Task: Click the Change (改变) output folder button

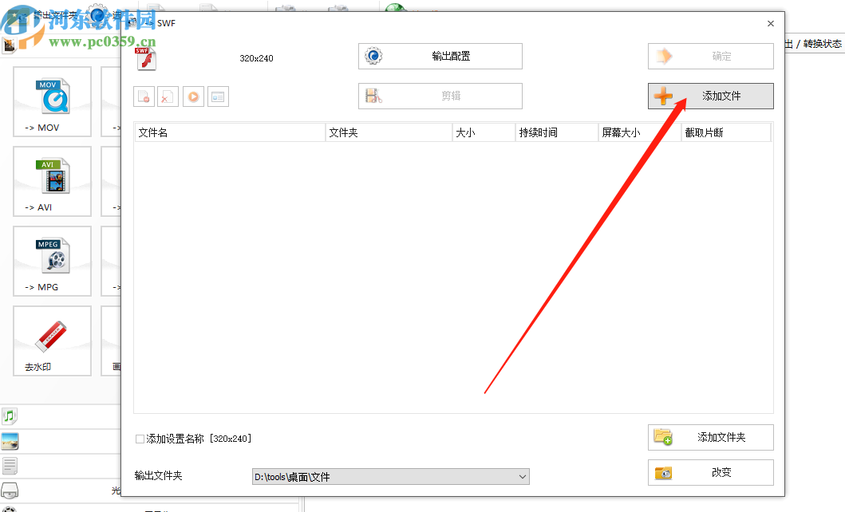Action: (710, 472)
